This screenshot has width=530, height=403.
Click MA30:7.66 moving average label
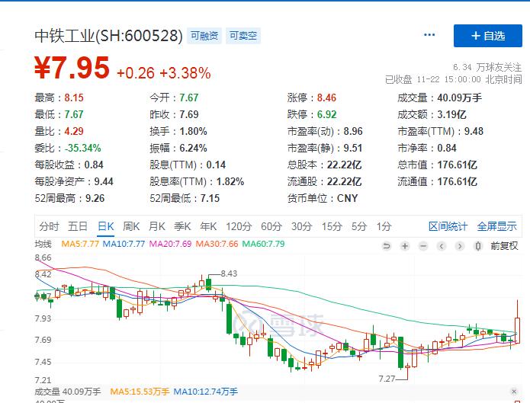click(217, 244)
